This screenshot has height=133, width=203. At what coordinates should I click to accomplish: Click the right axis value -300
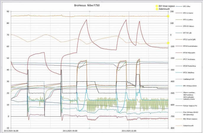[172, 70]
